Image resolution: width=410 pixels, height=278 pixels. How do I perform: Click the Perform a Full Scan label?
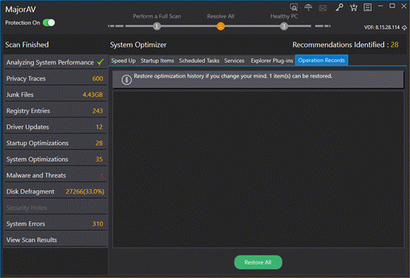click(x=157, y=16)
